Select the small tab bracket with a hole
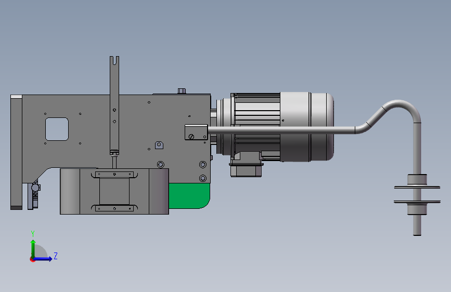This screenshot has width=451, height=292. (159, 145)
